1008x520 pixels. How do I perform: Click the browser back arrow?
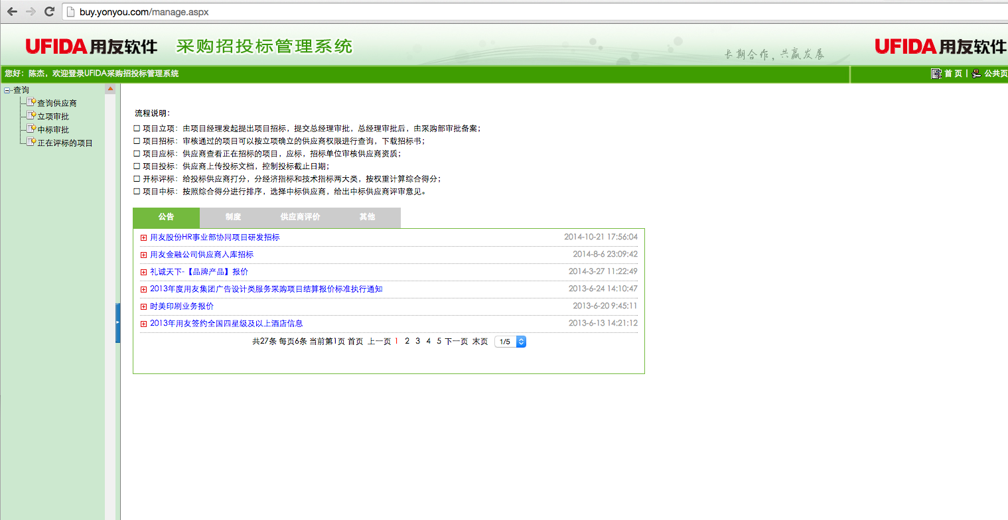[x=12, y=11]
